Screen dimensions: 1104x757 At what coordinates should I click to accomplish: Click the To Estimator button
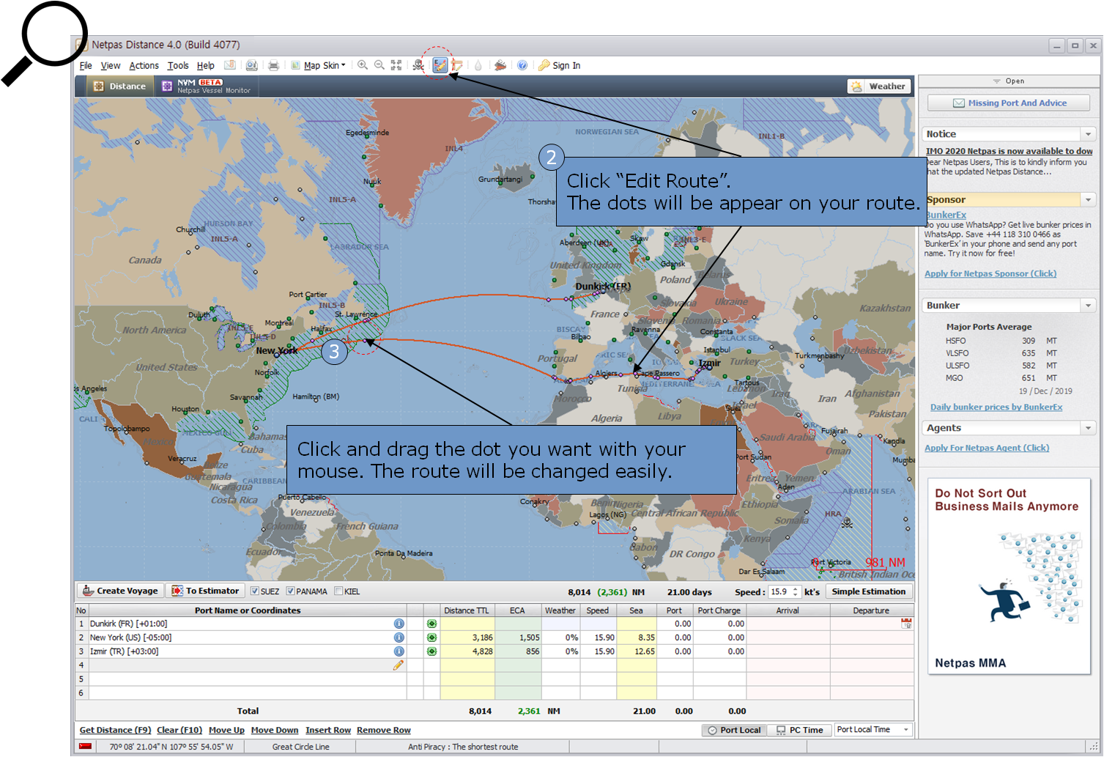[205, 591]
